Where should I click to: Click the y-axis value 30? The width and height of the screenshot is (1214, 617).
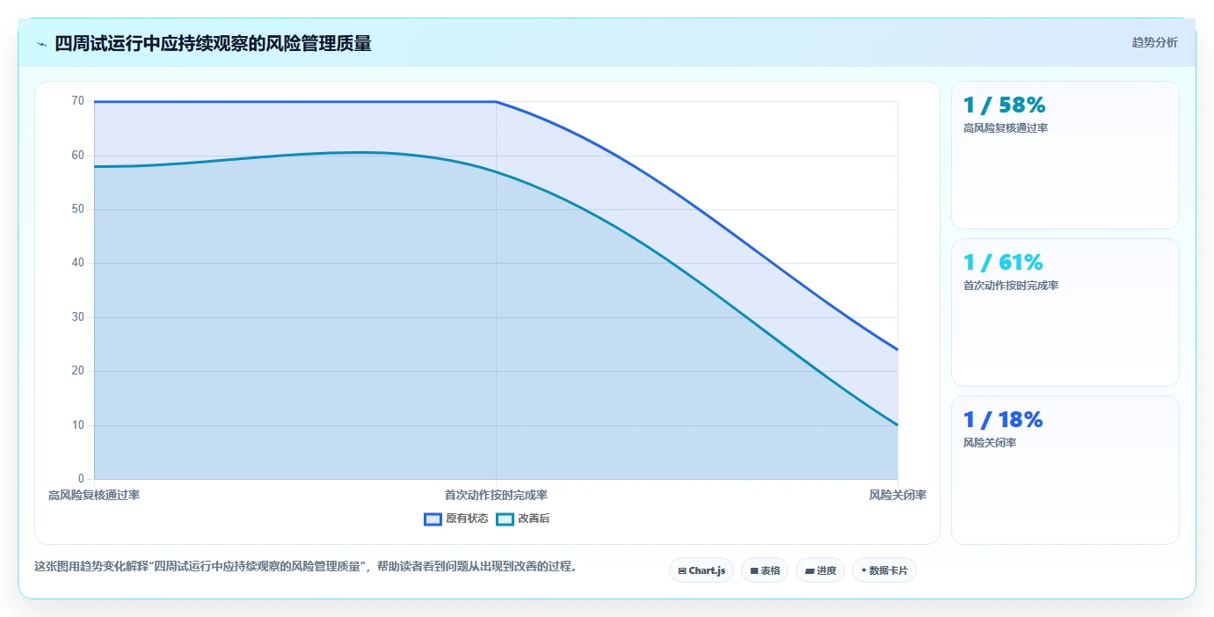coord(78,317)
